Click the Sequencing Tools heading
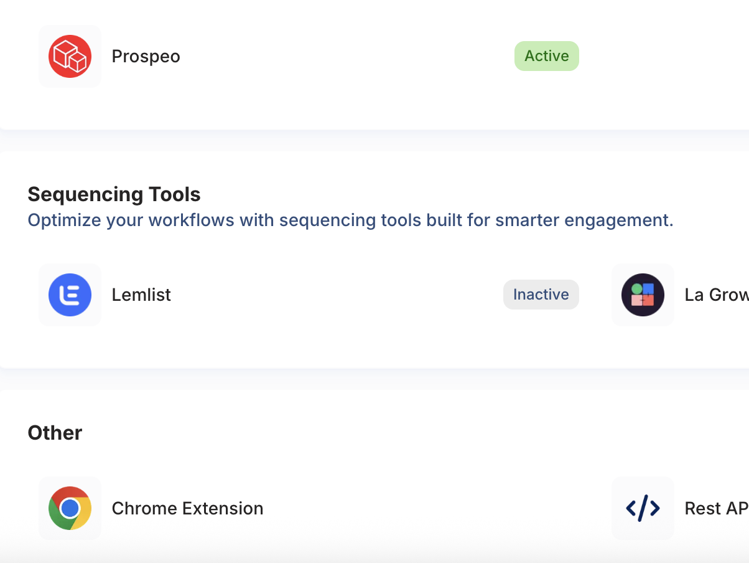This screenshot has width=749, height=563. point(114,194)
